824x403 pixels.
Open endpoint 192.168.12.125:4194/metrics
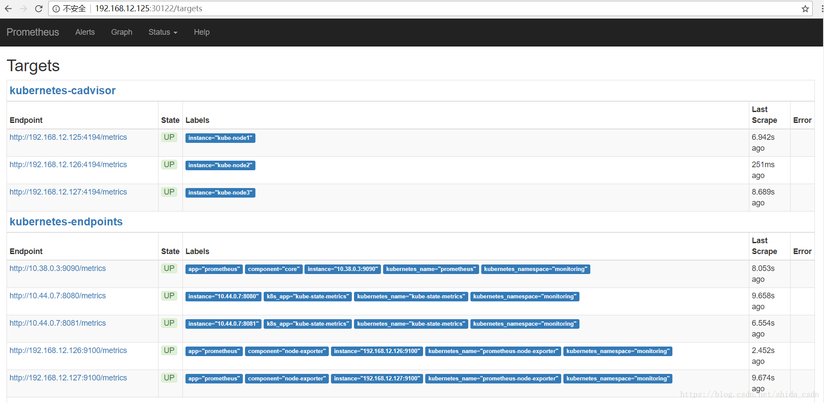pos(68,137)
